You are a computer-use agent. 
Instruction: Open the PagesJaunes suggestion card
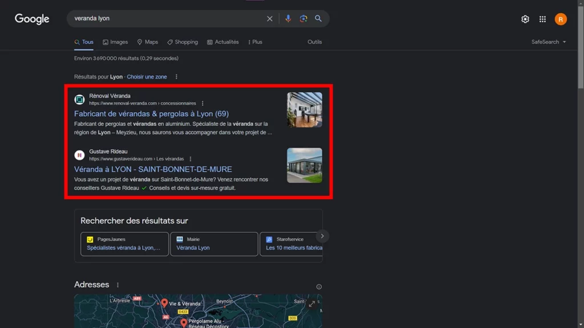(124, 244)
